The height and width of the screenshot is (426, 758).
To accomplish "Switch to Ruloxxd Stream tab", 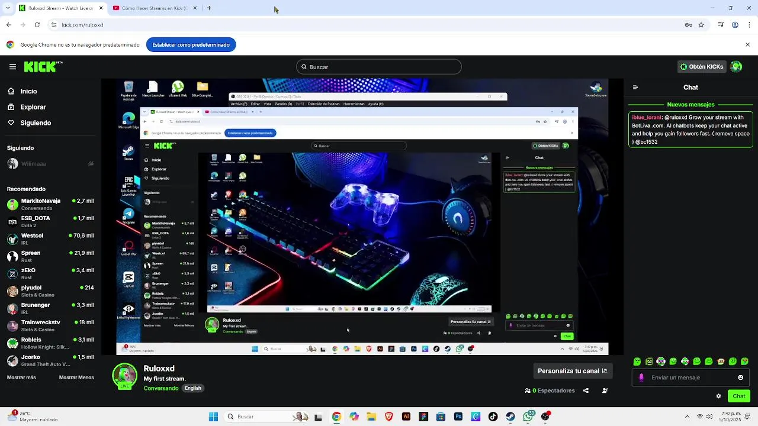I will tap(61, 8).
